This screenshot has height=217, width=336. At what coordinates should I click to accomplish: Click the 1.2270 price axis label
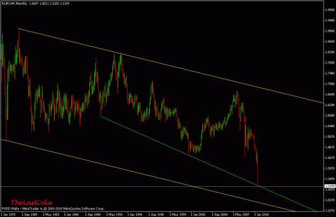point(330,211)
